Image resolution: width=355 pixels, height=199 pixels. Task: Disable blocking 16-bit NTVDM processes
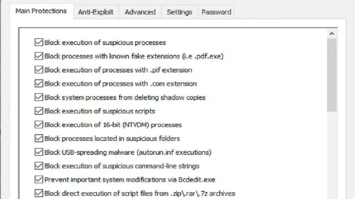pyautogui.click(x=39, y=124)
